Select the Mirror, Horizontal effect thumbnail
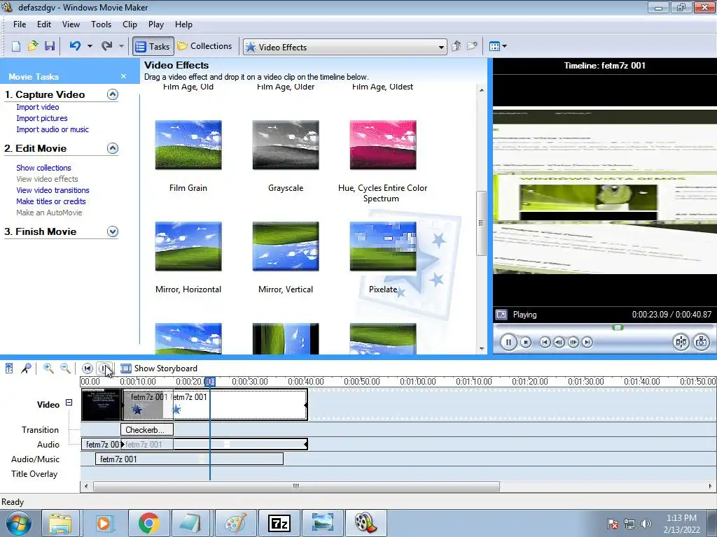This screenshot has width=717, height=537. pyautogui.click(x=188, y=247)
